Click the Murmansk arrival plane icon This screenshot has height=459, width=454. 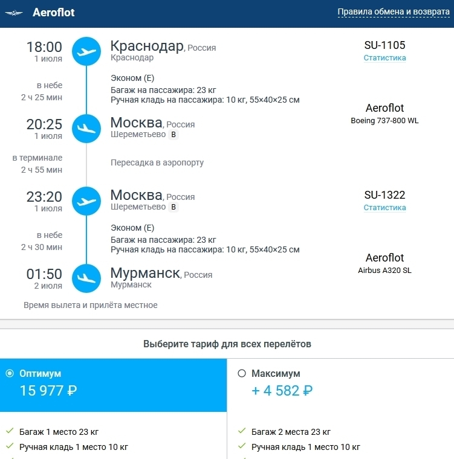click(x=86, y=278)
